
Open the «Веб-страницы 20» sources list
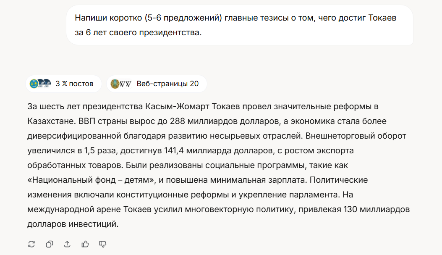[x=157, y=84]
